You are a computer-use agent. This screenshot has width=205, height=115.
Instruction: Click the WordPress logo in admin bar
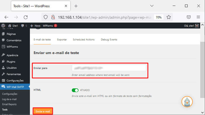pyautogui.click(x=3, y=26)
